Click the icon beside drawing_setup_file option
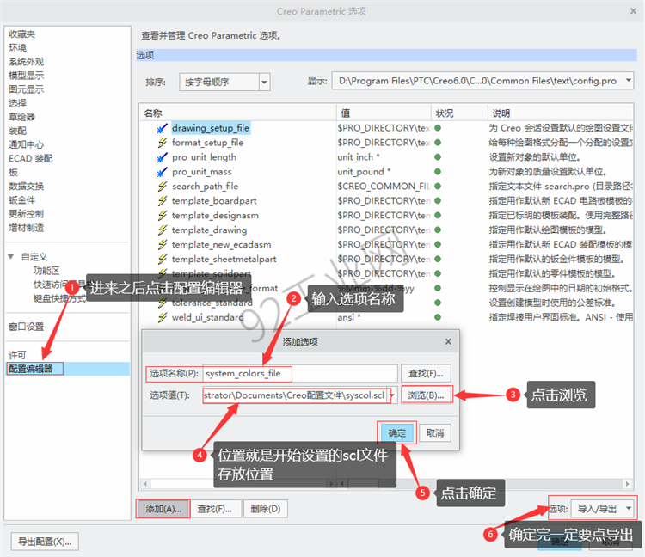The height and width of the screenshot is (557, 645). click(162, 128)
